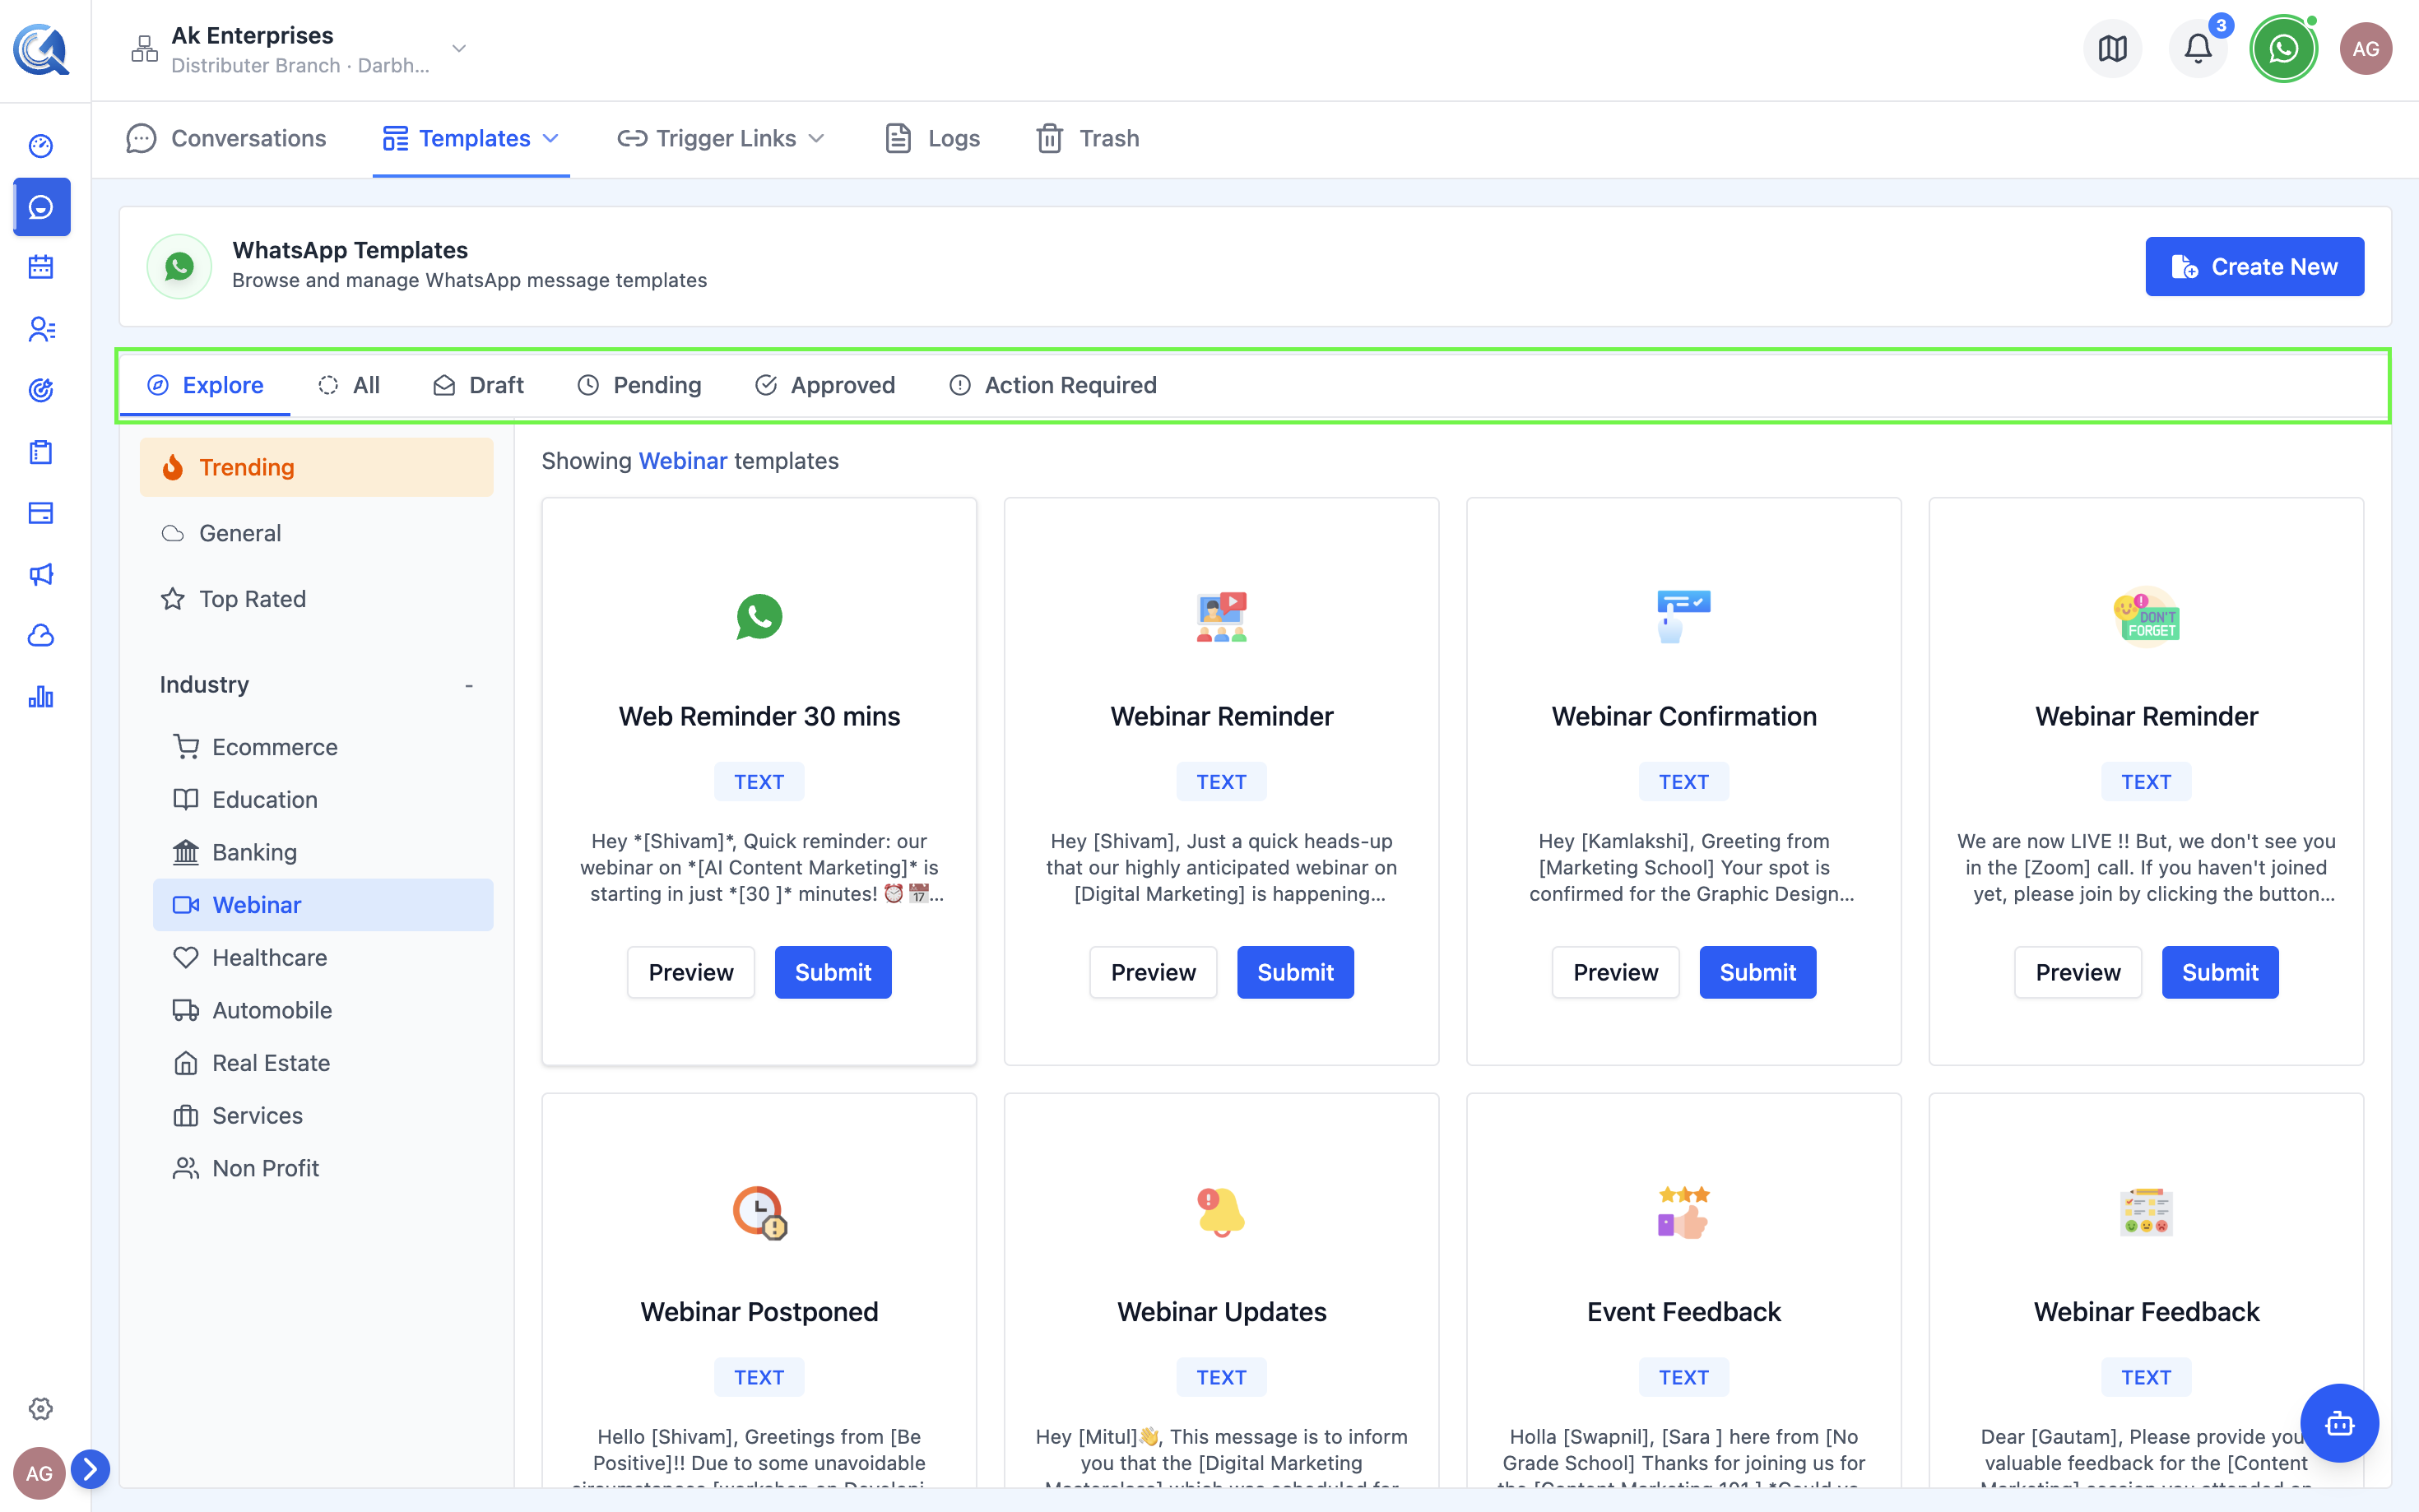This screenshot has height=1512, width=2419.
Task: Open the cloud icon in left sidebar
Action: coord(41,635)
